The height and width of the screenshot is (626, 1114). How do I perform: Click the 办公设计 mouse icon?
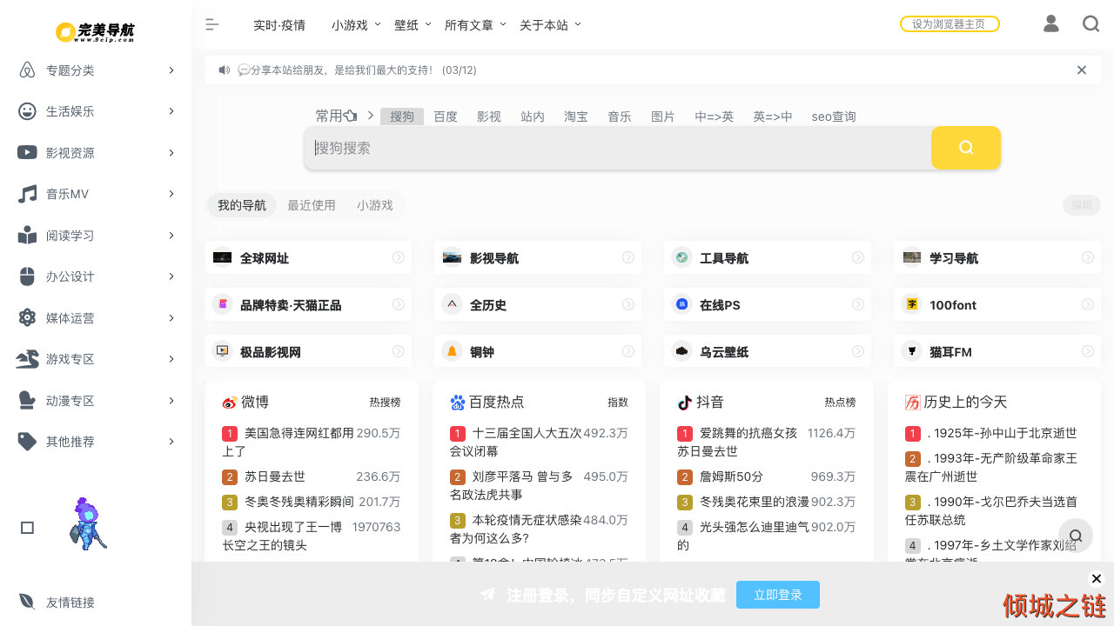click(27, 276)
